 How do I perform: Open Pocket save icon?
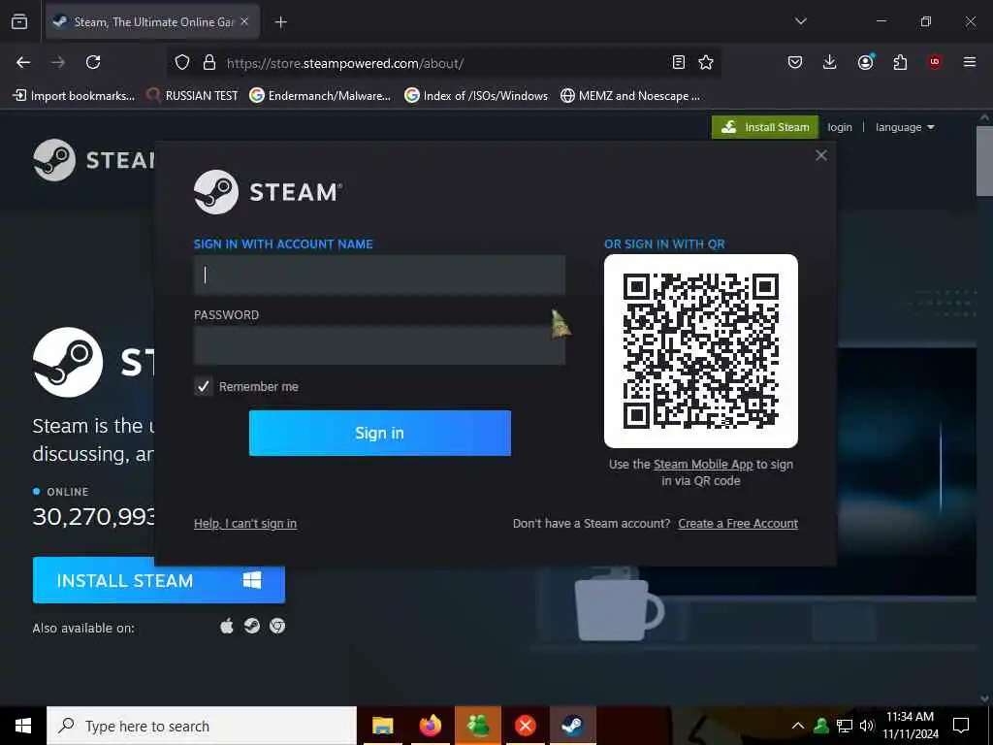(795, 62)
